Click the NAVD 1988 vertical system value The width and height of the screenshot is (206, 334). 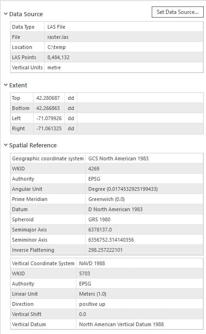pyautogui.click(x=92, y=263)
